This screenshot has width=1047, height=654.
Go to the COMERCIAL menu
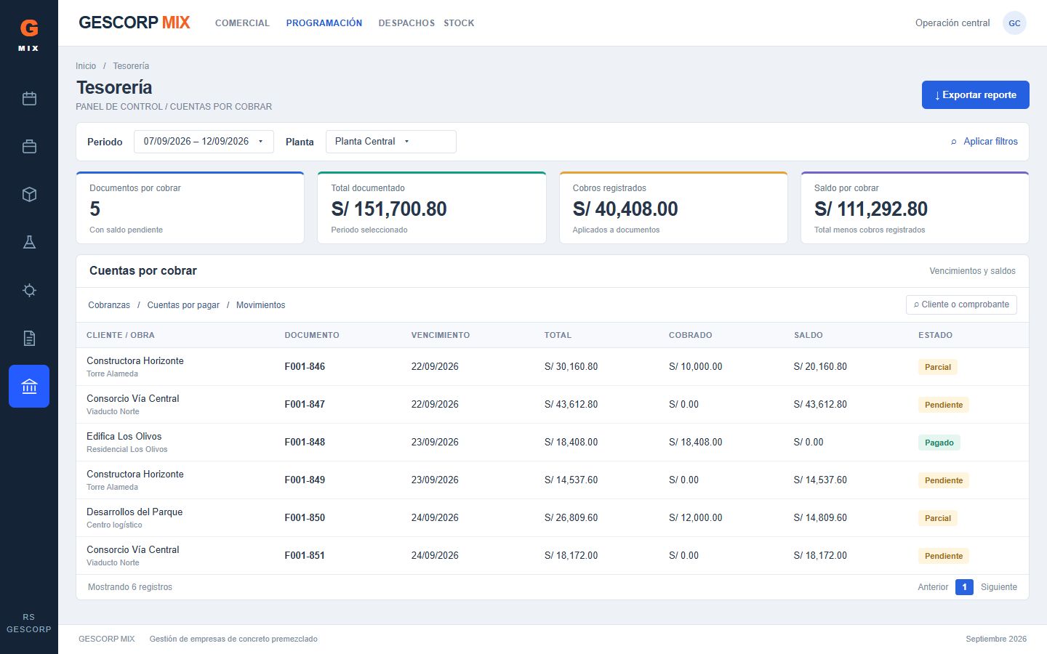pyautogui.click(x=242, y=23)
